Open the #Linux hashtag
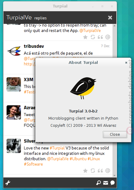This screenshot has width=134, height=190. click(x=94, y=159)
